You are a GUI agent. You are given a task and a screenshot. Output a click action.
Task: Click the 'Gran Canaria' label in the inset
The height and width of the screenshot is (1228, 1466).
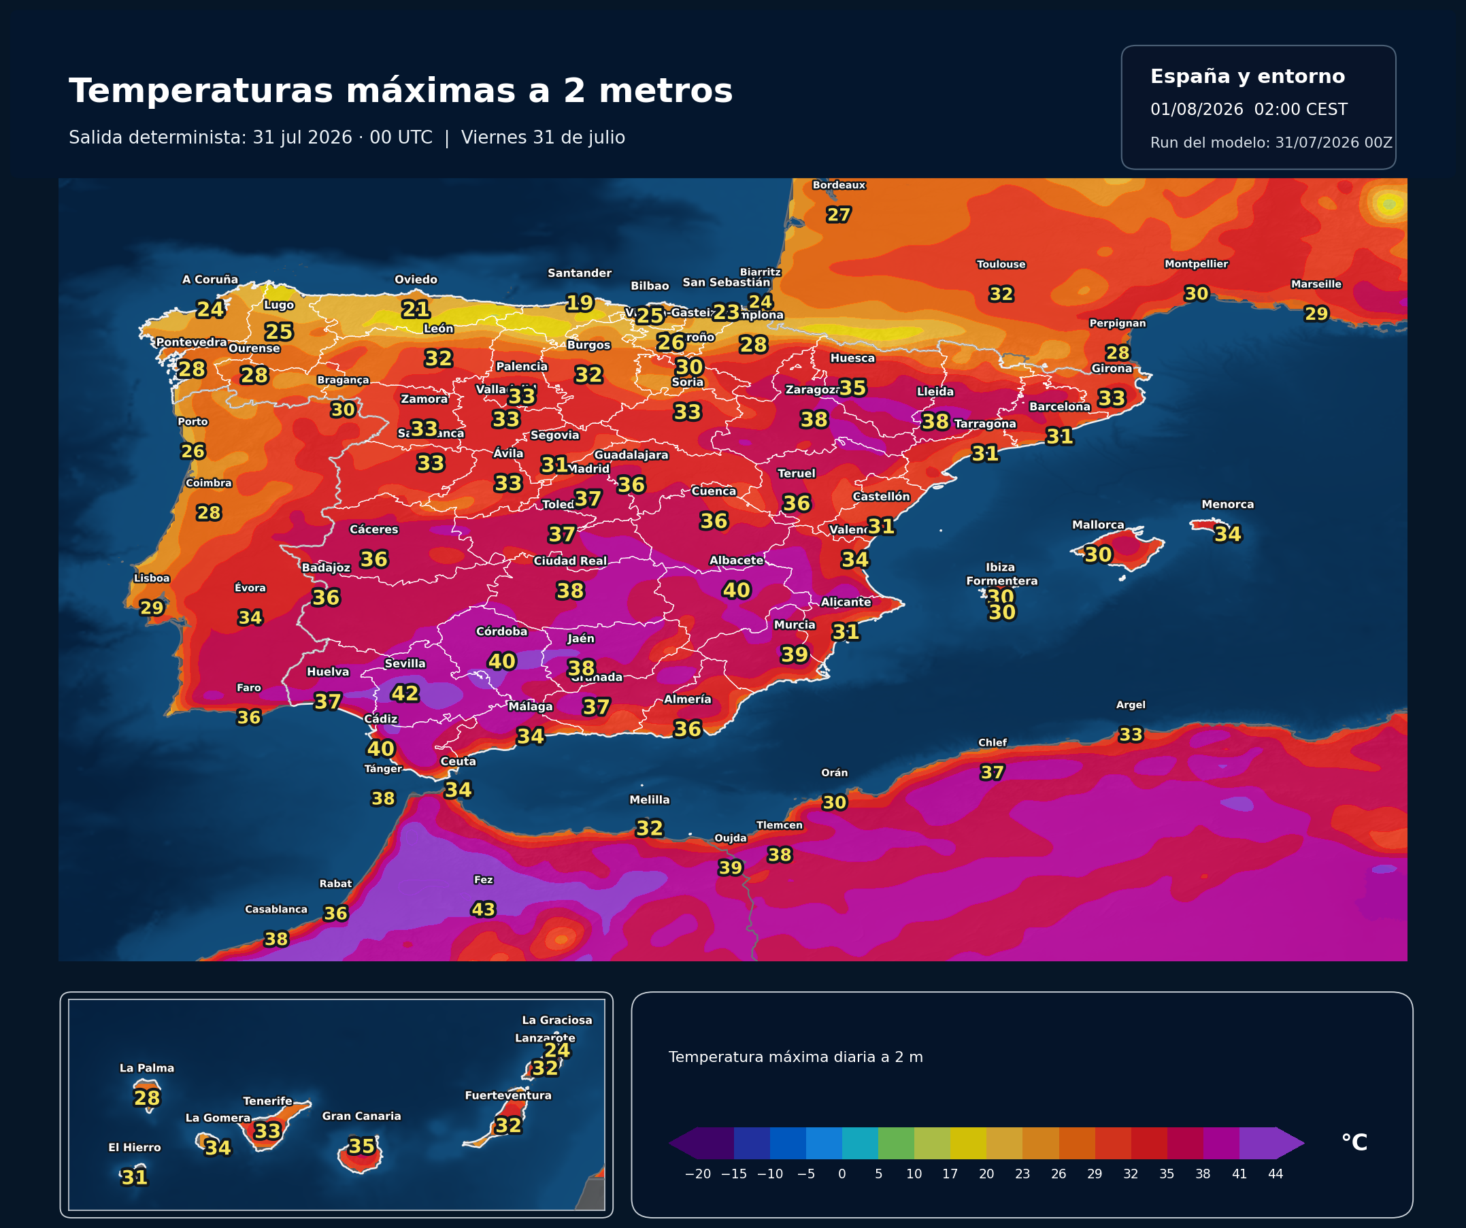pos(361,1116)
